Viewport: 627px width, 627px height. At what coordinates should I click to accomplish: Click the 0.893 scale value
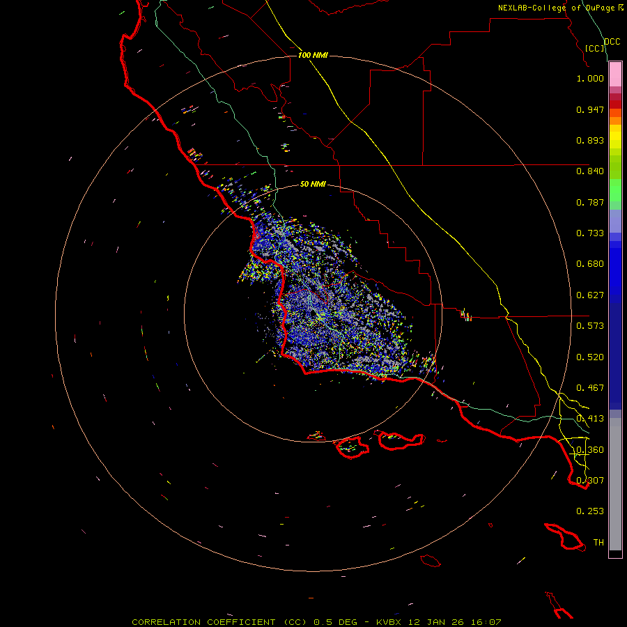590,140
